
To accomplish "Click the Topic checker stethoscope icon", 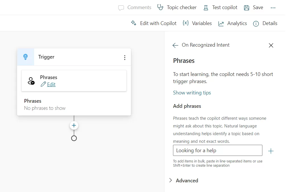I will 161,7.
